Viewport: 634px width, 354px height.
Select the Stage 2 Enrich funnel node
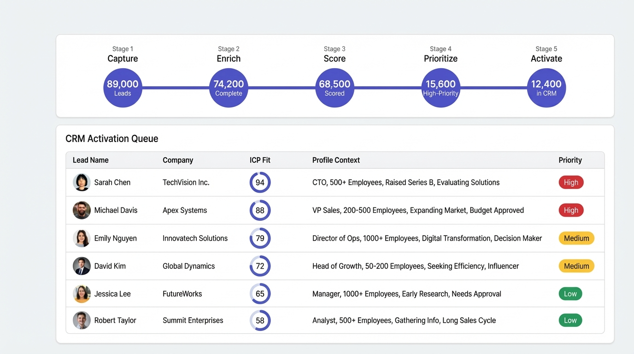coord(229,88)
